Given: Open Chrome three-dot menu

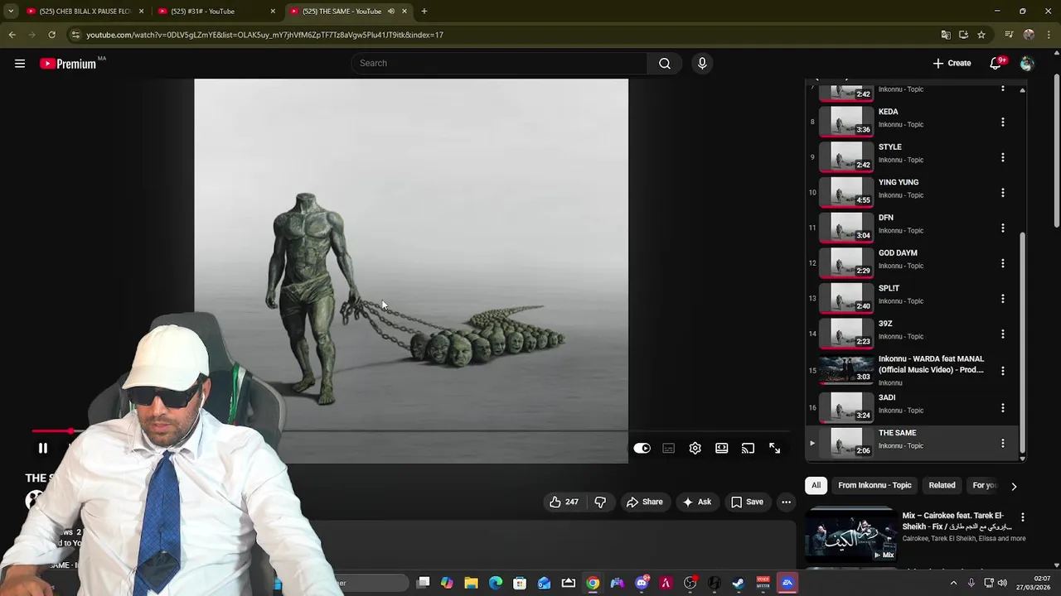Looking at the screenshot, I should [1049, 35].
